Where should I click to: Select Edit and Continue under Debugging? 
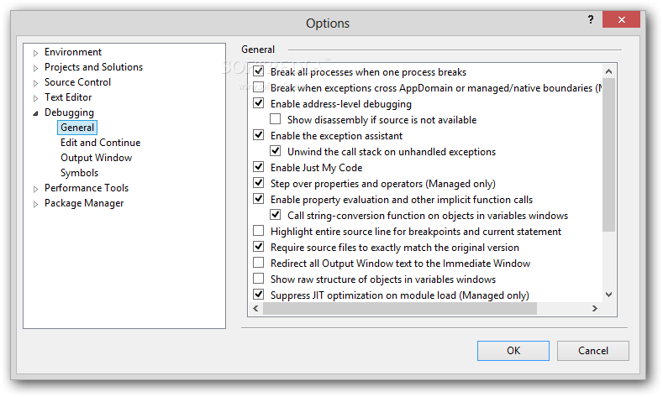click(100, 143)
